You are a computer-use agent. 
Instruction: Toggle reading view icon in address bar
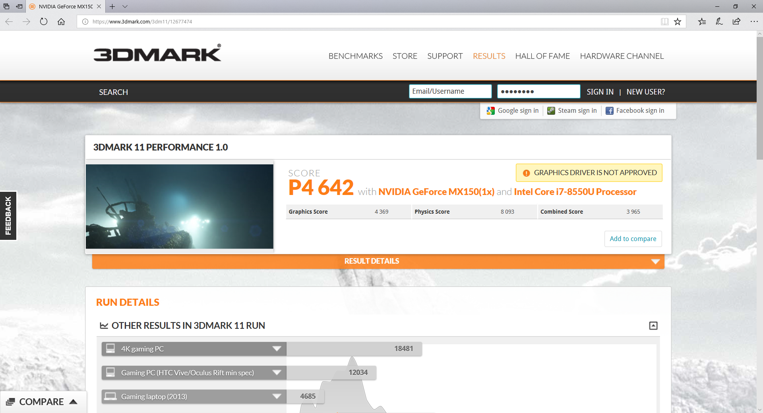[x=664, y=21]
